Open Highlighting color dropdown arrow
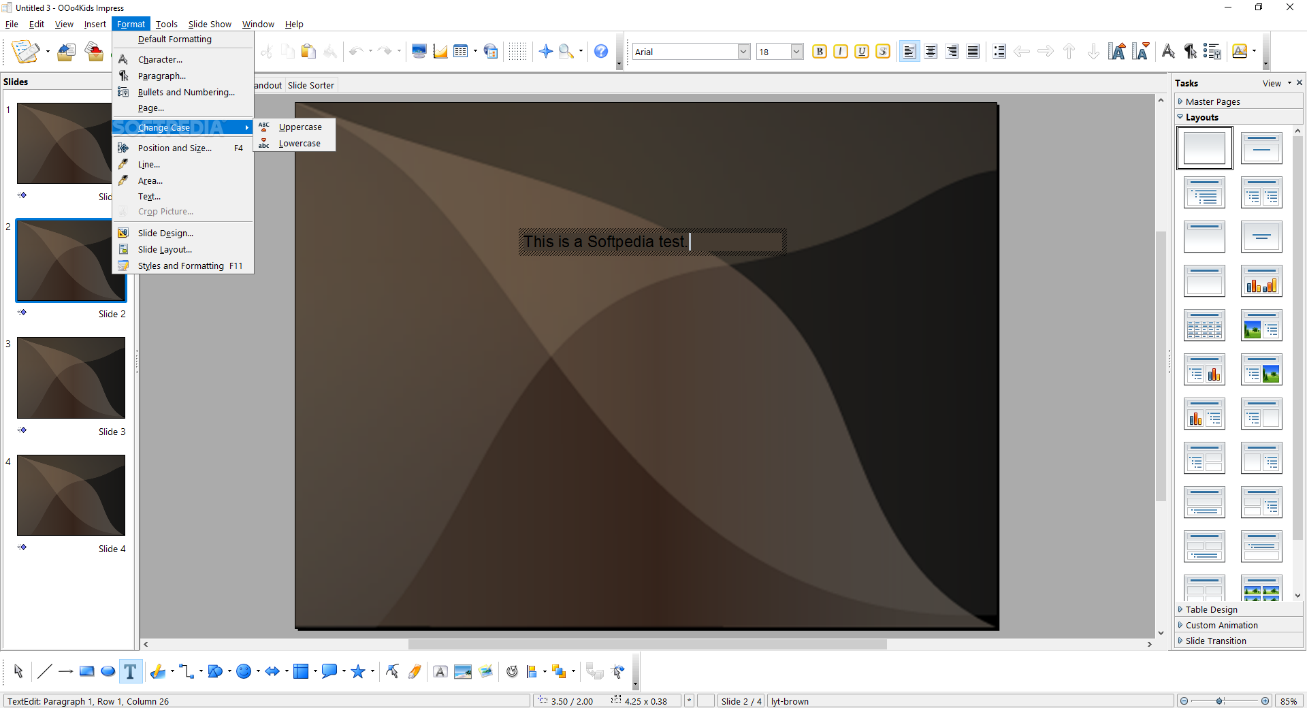Image resolution: width=1307 pixels, height=708 pixels. coord(1254,51)
